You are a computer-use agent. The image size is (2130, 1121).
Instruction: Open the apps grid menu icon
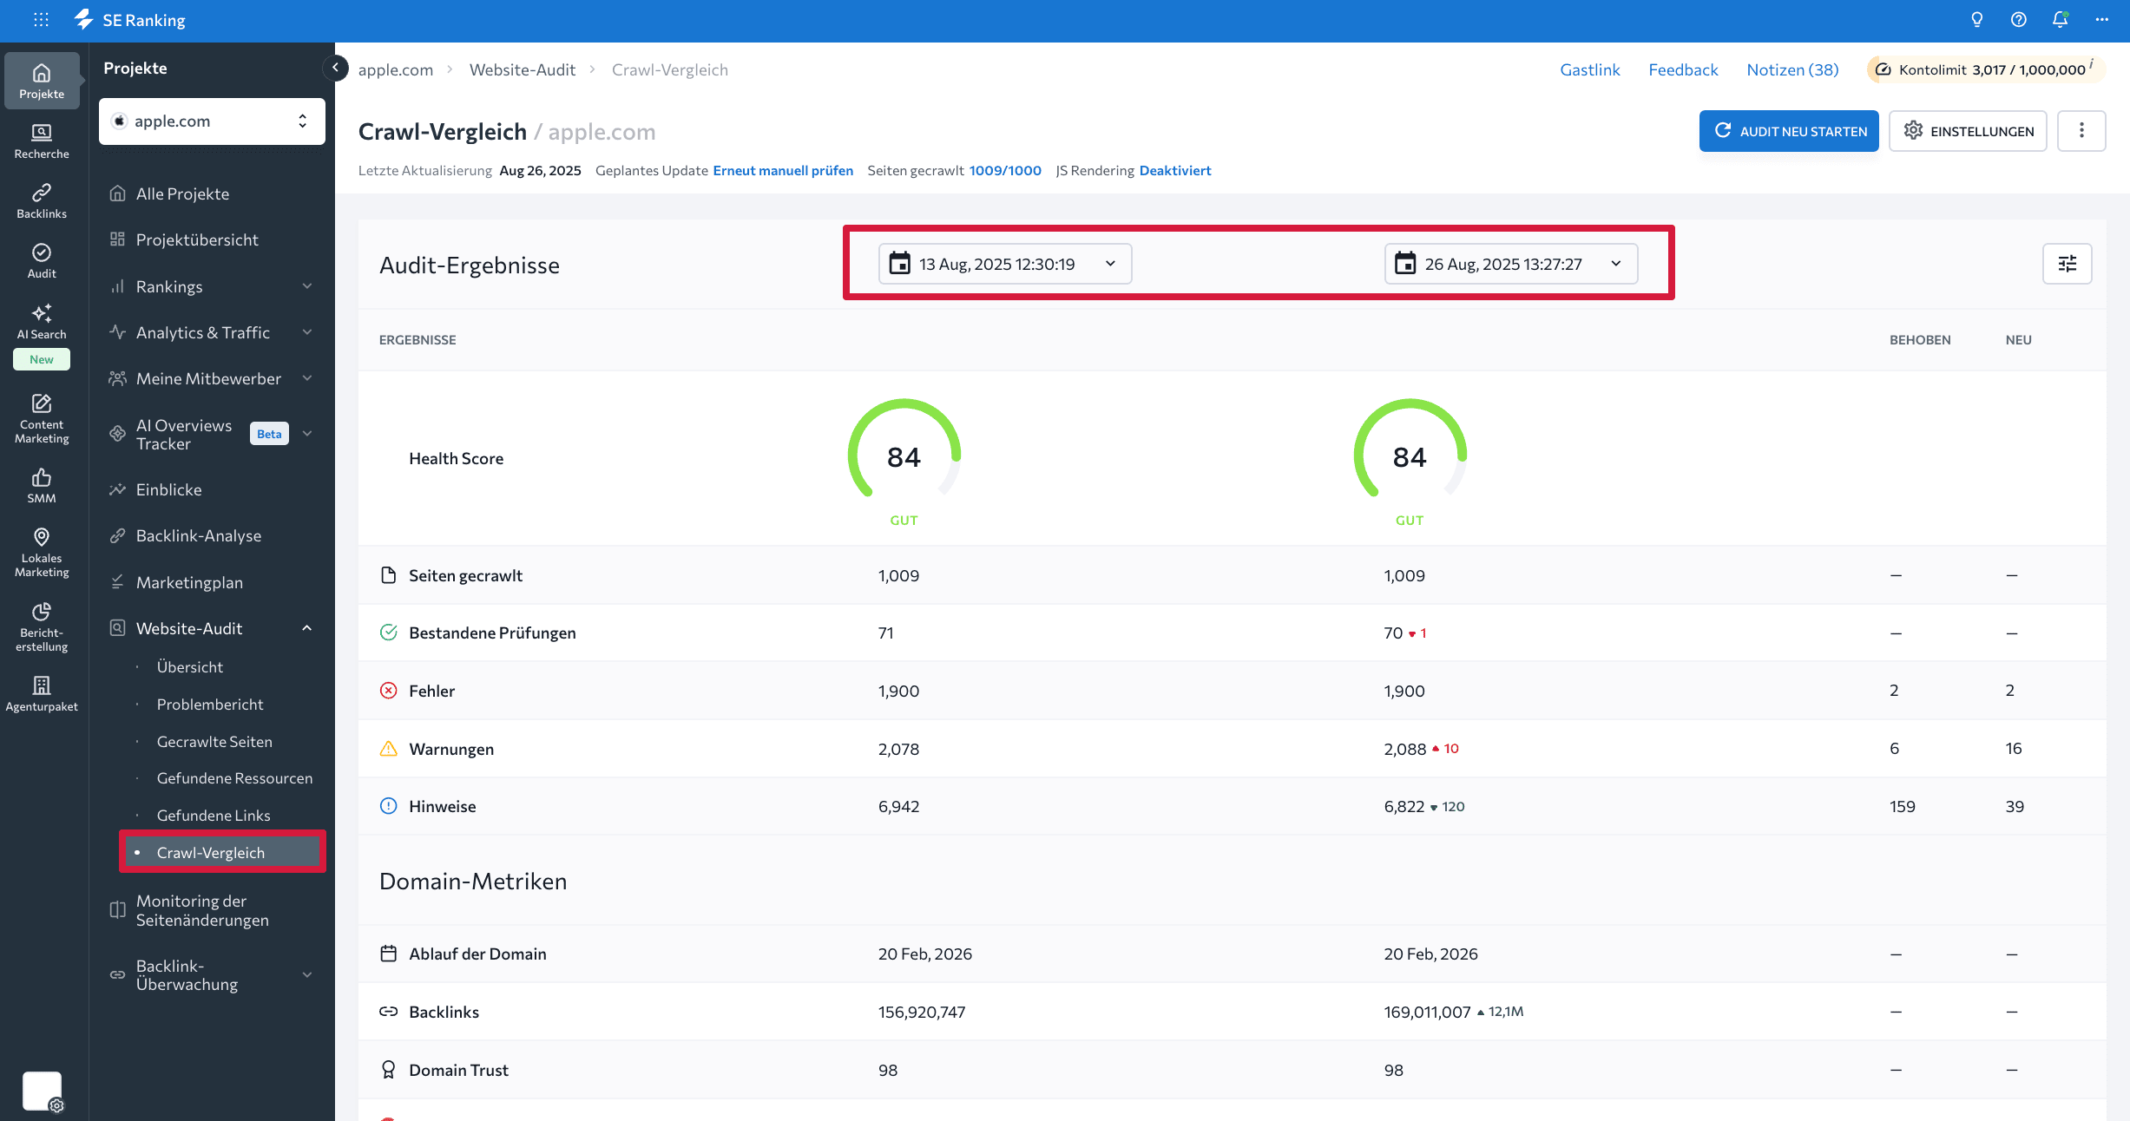pos(41,19)
